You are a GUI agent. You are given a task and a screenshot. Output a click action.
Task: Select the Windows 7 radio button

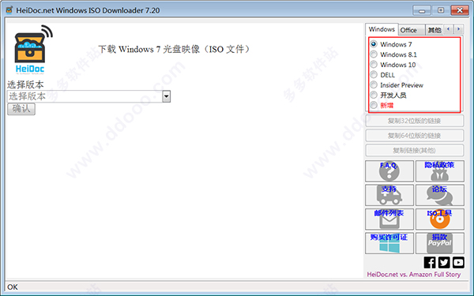tap(374, 44)
